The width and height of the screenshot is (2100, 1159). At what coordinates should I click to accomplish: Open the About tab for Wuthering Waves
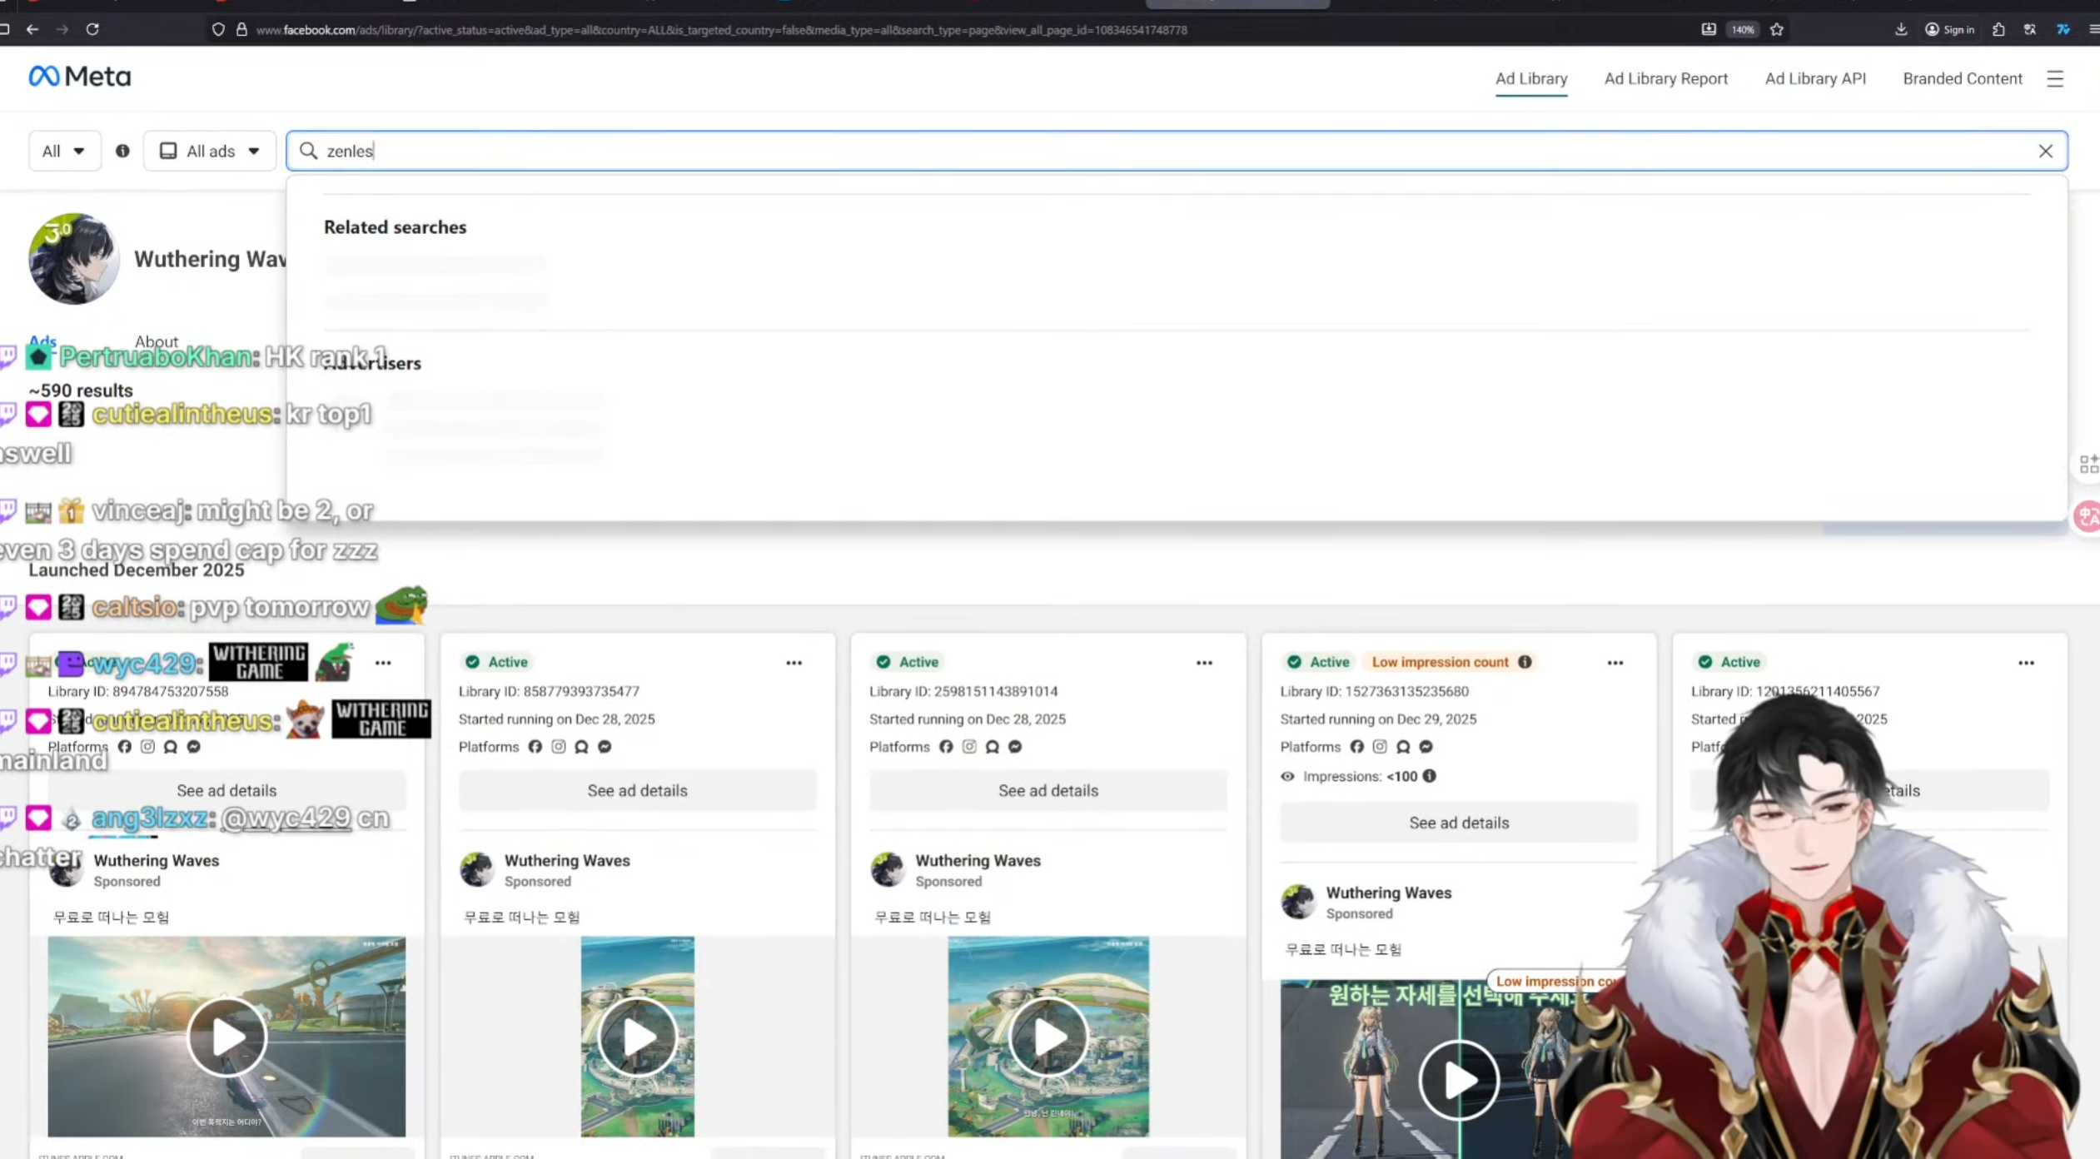click(157, 341)
